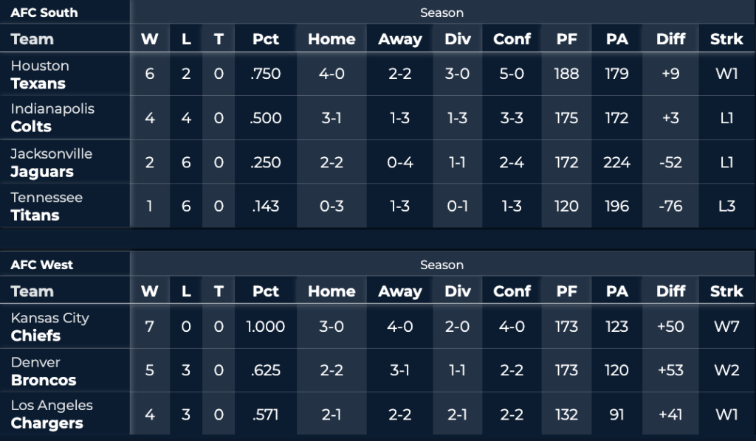Sort AFC South by Away column header

click(400, 39)
